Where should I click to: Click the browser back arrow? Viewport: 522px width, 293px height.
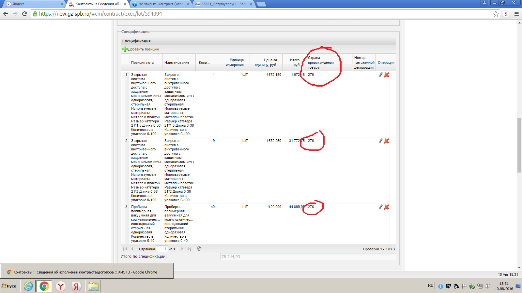pos(6,14)
